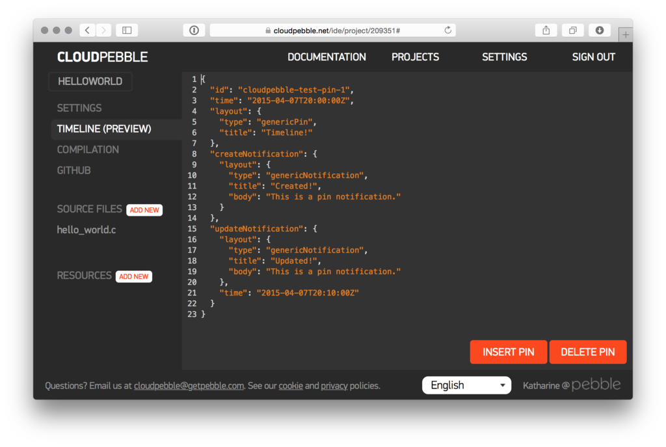Screen dimensions: 666x447
Task: Show all tabs overview icon
Action: (573, 30)
